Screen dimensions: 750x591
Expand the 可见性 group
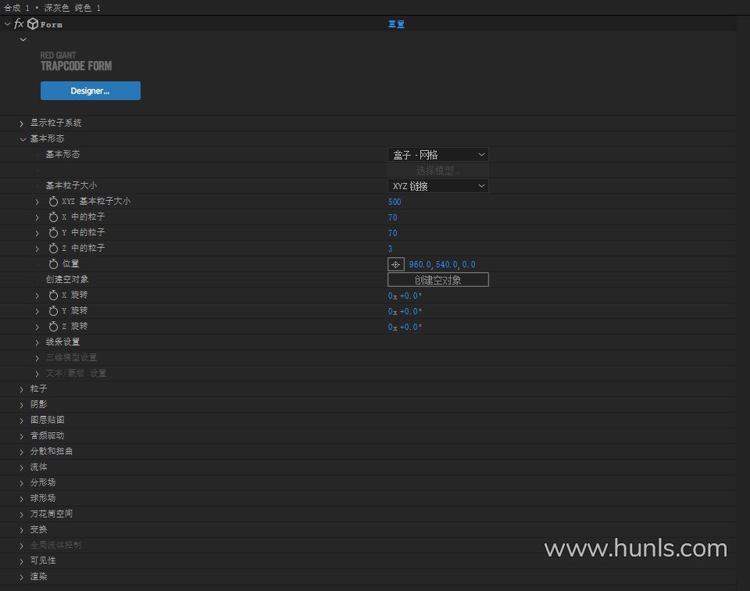tap(22, 561)
